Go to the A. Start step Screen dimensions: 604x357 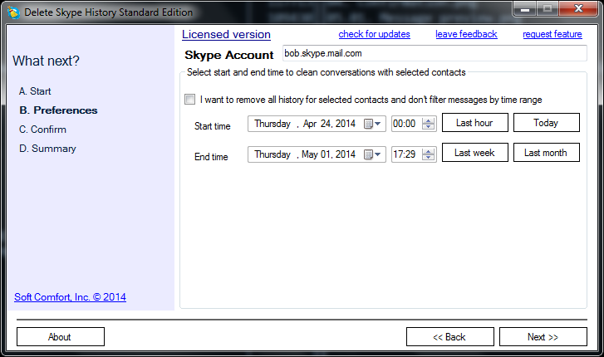[x=35, y=91]
